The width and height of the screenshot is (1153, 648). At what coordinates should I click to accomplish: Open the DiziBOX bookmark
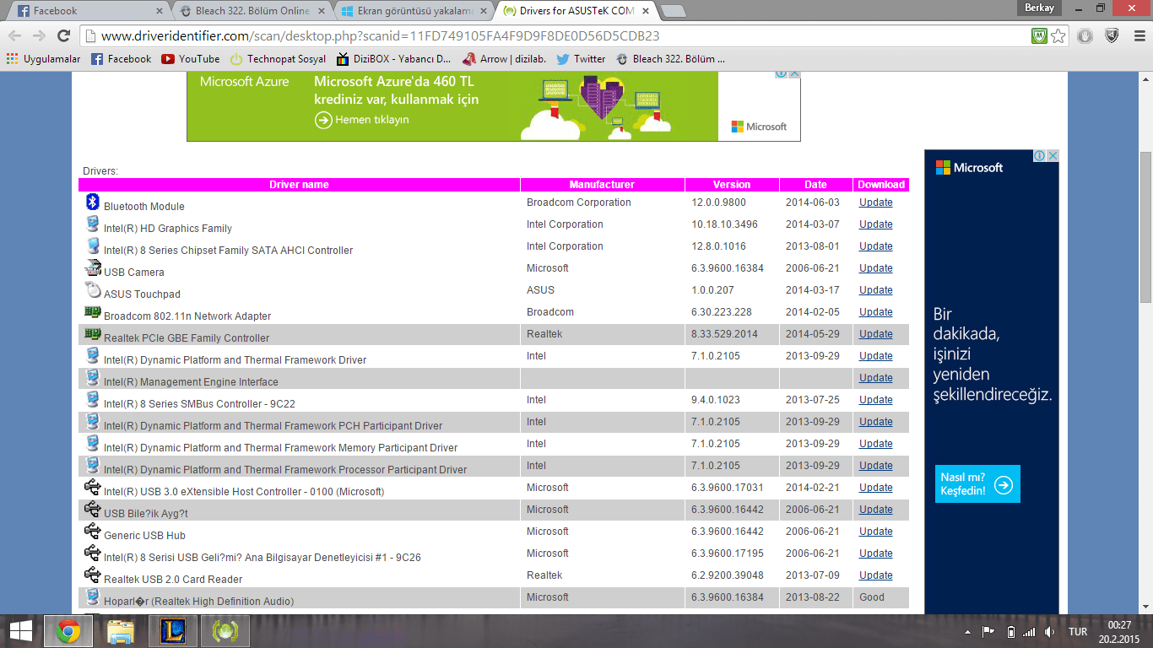(x=394, y=59)
